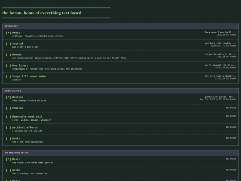Open last post 'forgot to write it str...'

coord(220,54)
